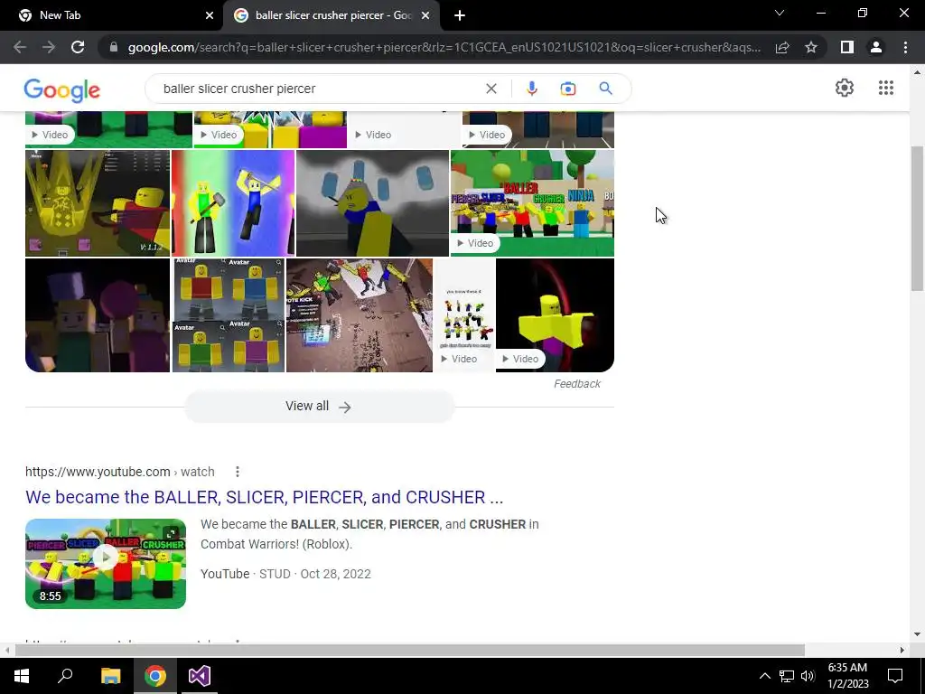Open a new tab with the plus button
The image size is (925, 694).
point(460,15)
